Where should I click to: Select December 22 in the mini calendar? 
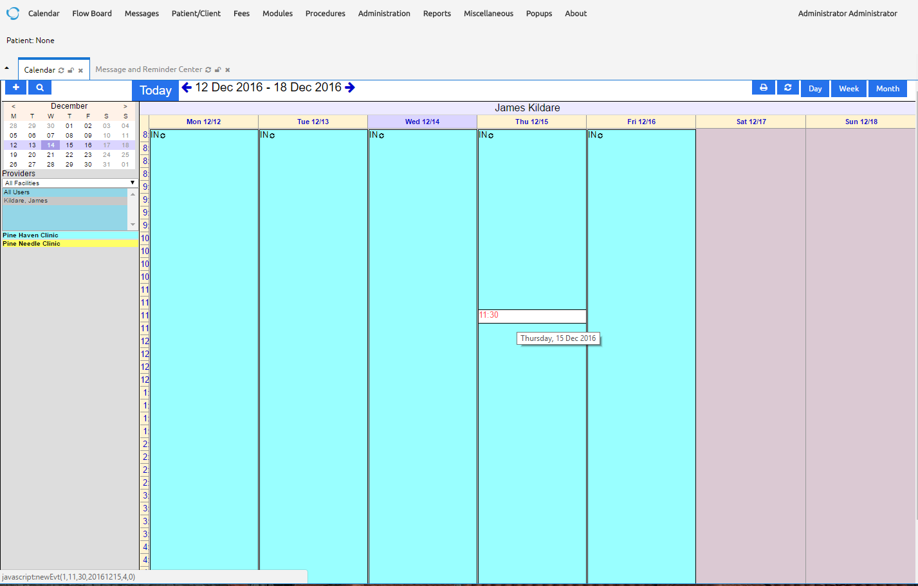pyautogui.click(x=69, y=155)
